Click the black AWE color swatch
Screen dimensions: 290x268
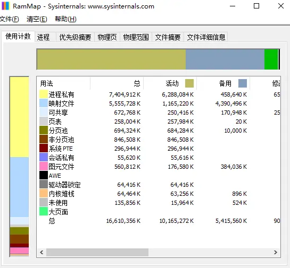[x=44, y=176]
